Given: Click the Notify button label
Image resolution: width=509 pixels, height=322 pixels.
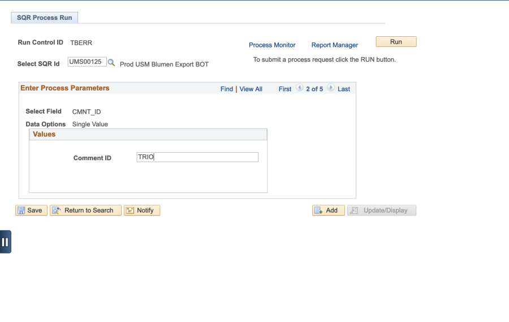Looking at the screenshot, I should (145, 211).
